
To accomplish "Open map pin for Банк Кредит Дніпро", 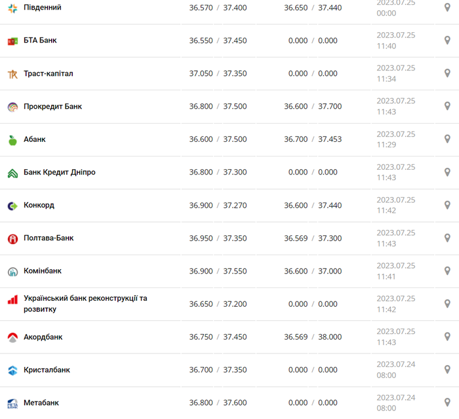I will coord(447,172).
